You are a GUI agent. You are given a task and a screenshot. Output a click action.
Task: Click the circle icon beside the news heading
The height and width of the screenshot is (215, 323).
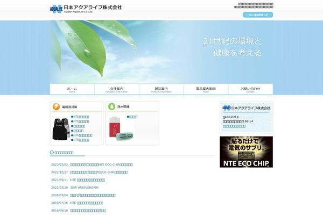(x=52, y=153)
